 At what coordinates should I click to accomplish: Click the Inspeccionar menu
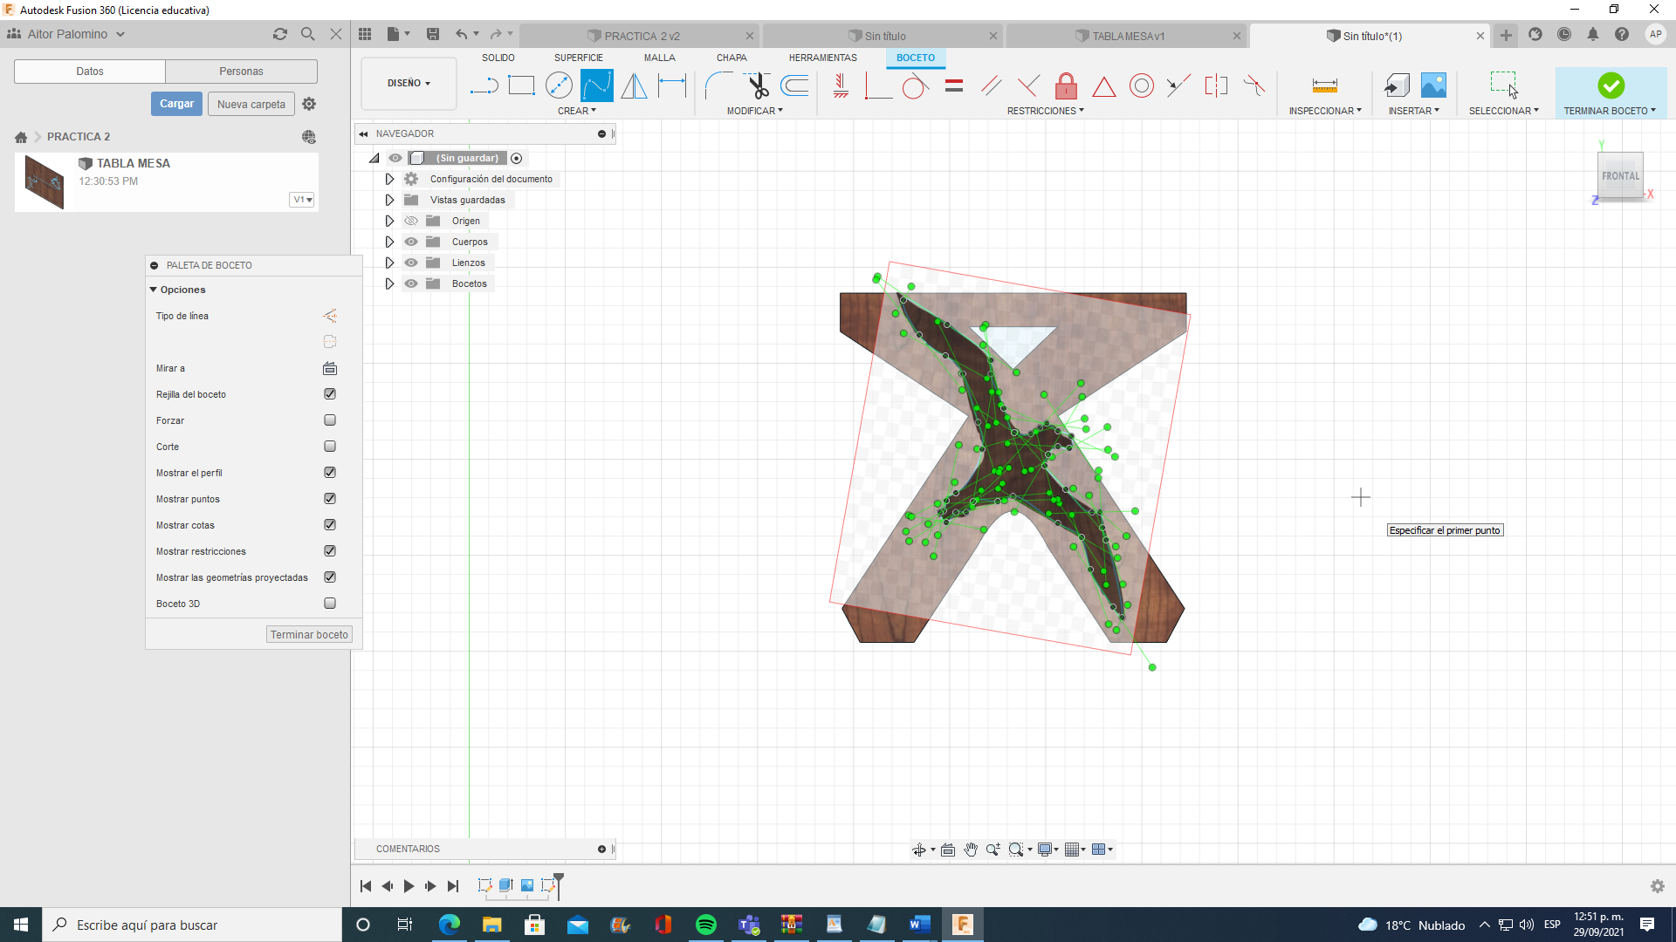coord(1323,111)
